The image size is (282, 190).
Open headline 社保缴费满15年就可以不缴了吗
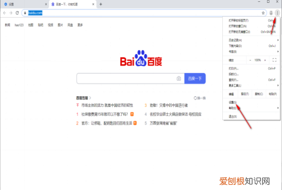[105, 114]
